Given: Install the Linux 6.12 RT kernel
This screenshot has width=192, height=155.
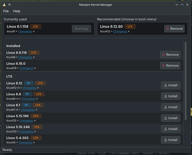Looking at the screenshot, I should (x=170, y=85).
